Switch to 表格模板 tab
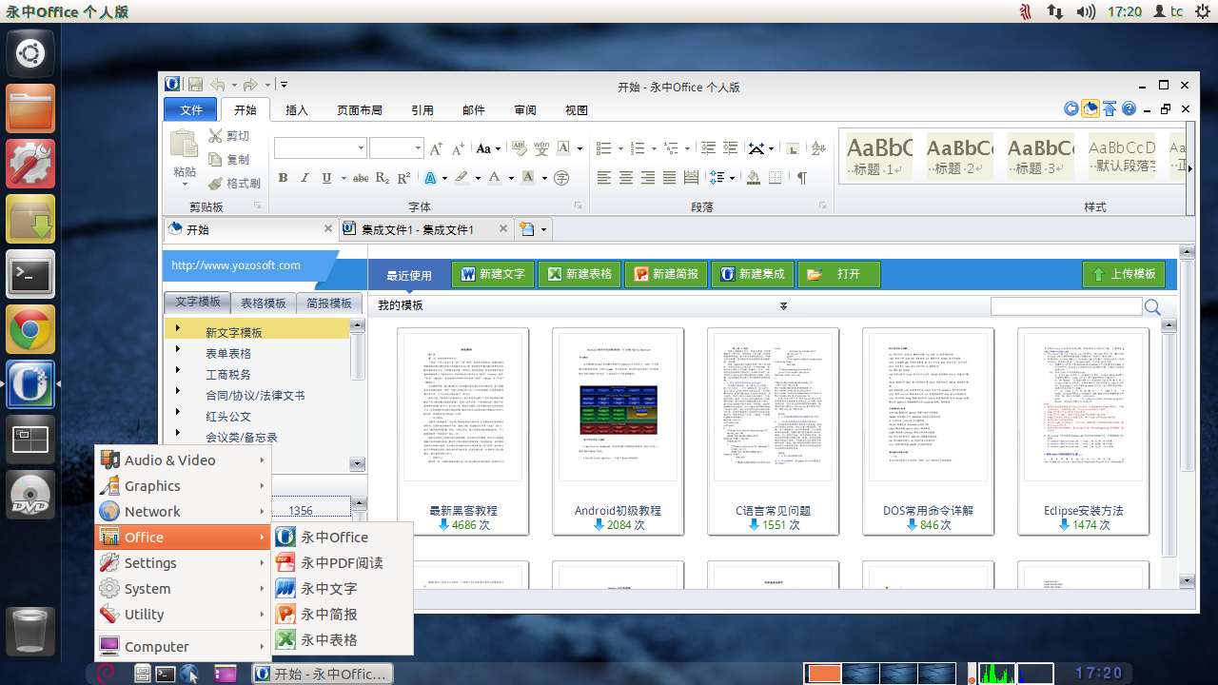This screenshot has width=1218, height=685. pos(264,303)
